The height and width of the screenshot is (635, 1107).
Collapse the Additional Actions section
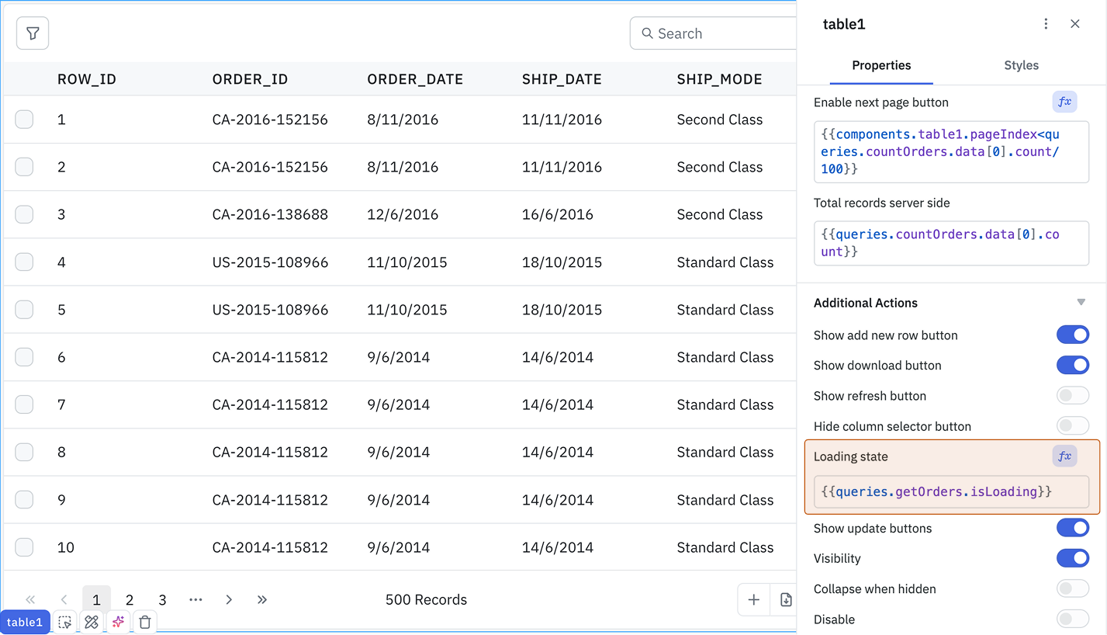click(1081, 303)
